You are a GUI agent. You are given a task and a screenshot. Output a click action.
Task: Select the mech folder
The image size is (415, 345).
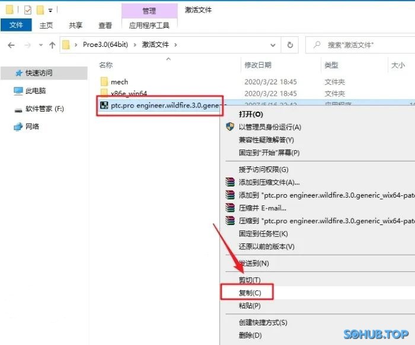pyautogui.click(x=119, y=82)
